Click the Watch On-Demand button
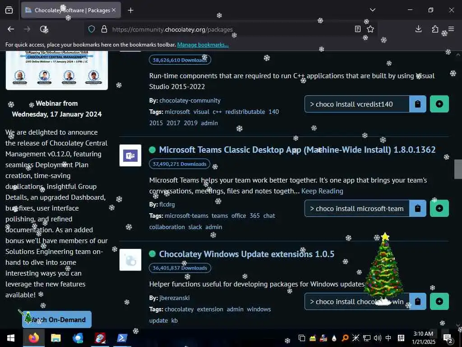462x347 pixels. tap(57, 319)
